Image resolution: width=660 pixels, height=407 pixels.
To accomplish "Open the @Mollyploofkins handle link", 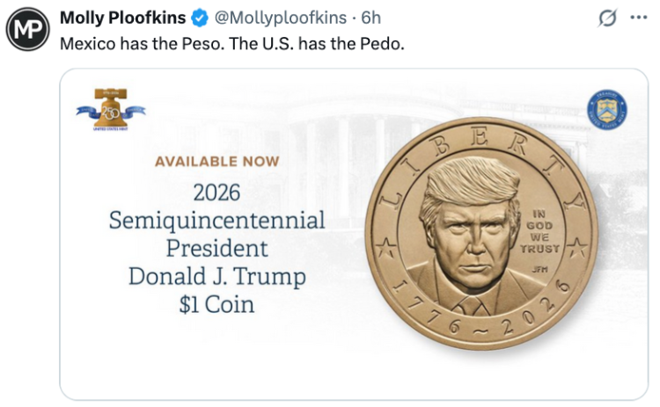I will click(281, 18).
